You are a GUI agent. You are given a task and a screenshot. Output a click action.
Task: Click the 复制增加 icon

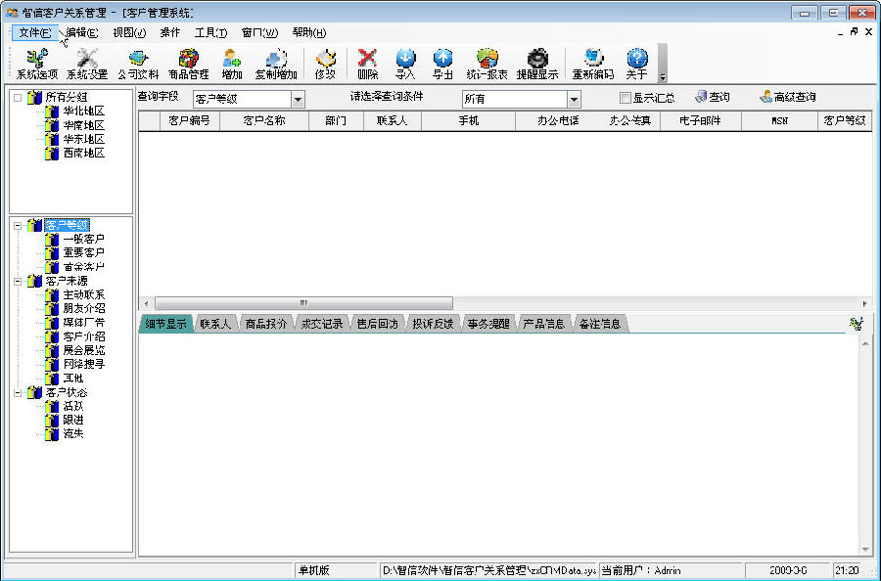click(276, 64)
